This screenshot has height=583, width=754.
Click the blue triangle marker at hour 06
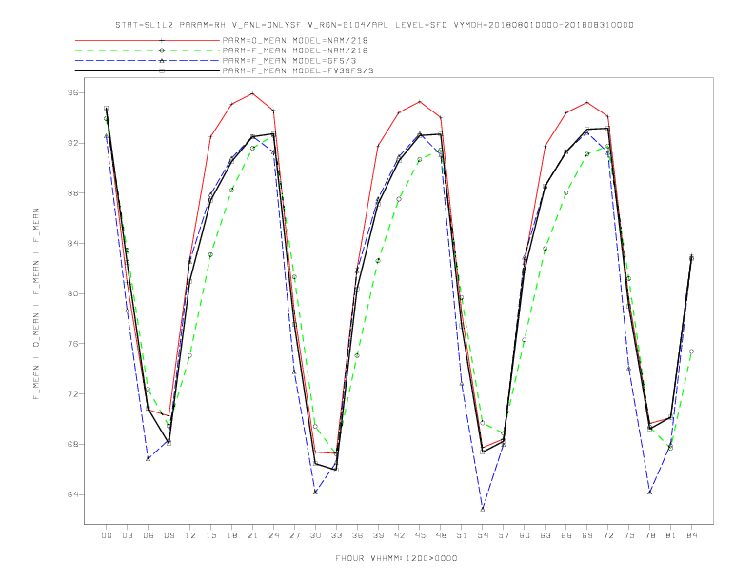point(149,459)
